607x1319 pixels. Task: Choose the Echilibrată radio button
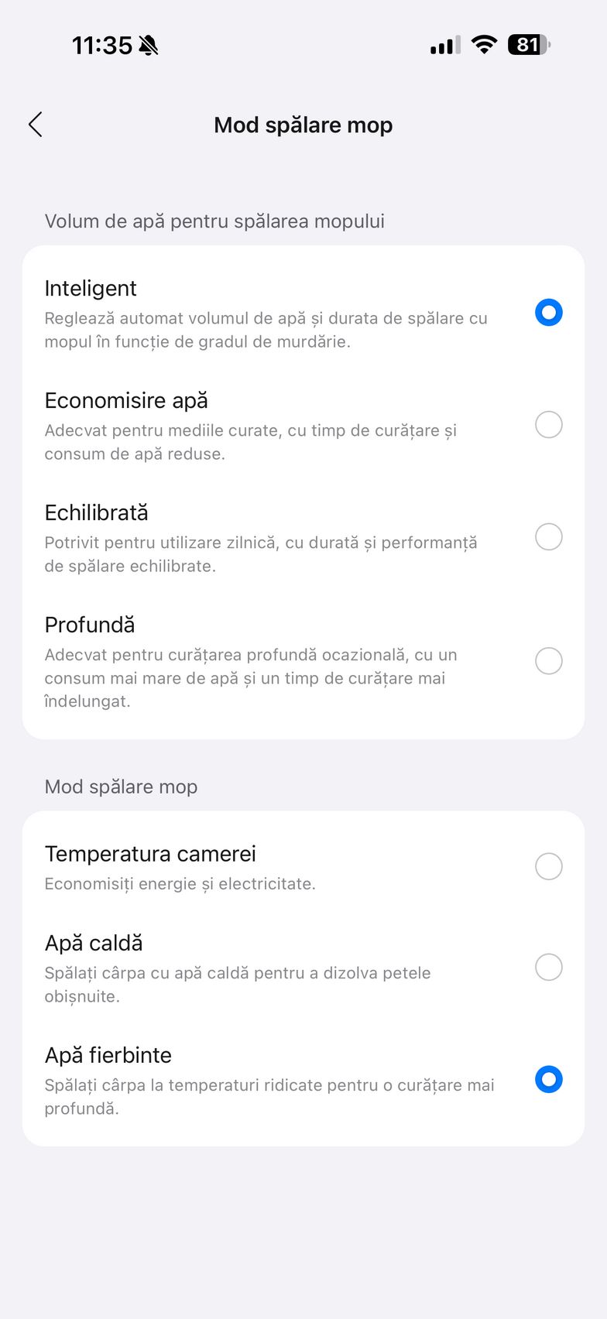coord(548,536)
